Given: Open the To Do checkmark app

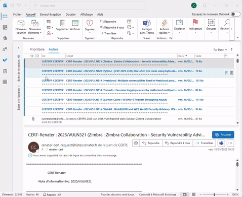Looking at the screenshot, I should [x=5, y=60].
